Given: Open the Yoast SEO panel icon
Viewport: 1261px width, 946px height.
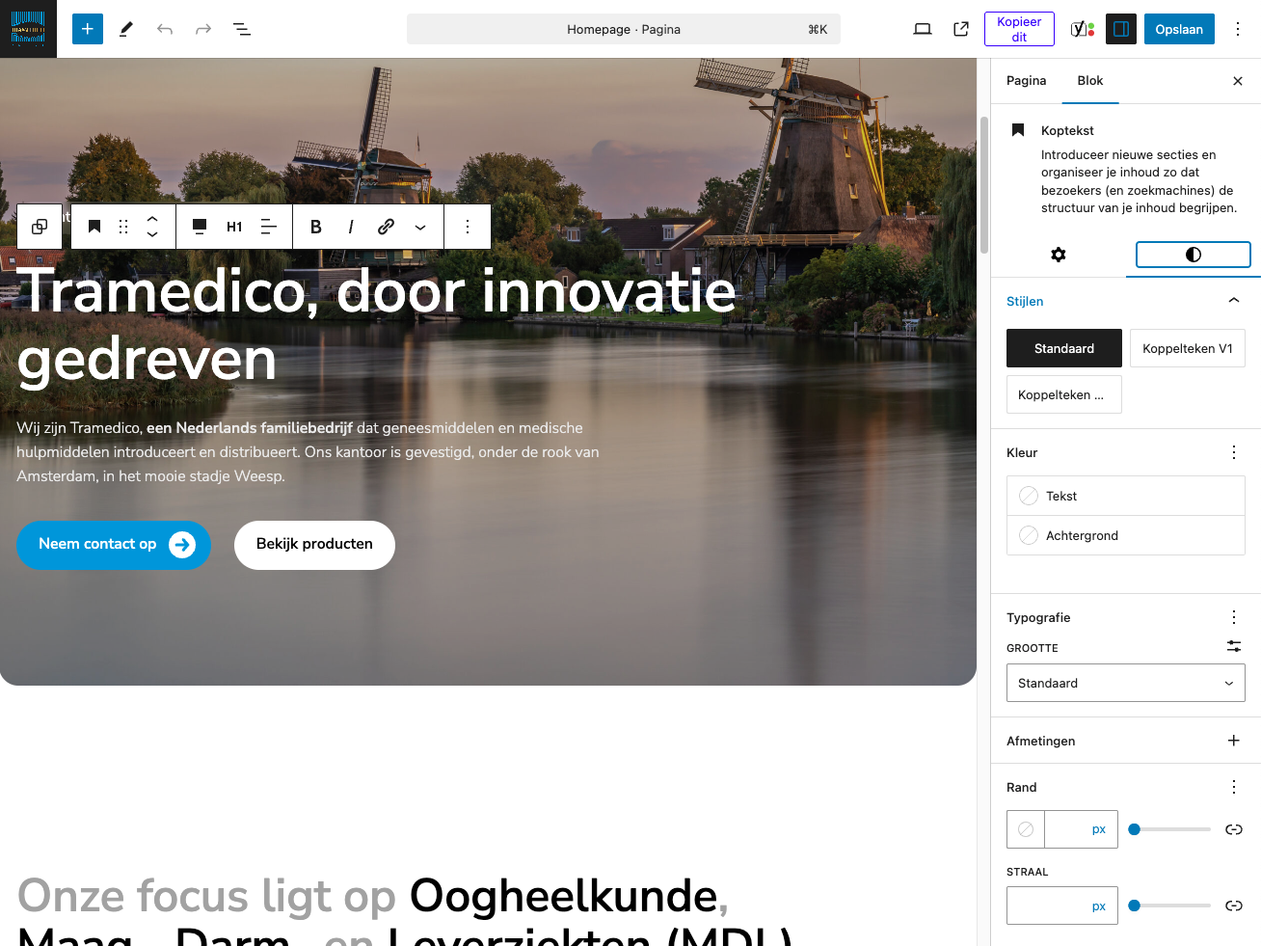Looking at the screenshot, I should (x=1083, y=29).
